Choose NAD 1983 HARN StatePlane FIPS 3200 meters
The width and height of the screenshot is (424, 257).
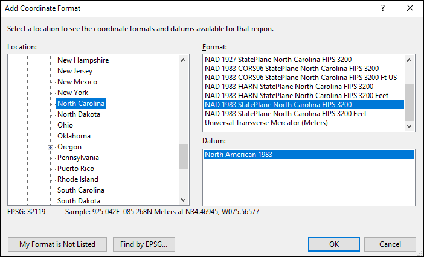click(x=304, y=87)
